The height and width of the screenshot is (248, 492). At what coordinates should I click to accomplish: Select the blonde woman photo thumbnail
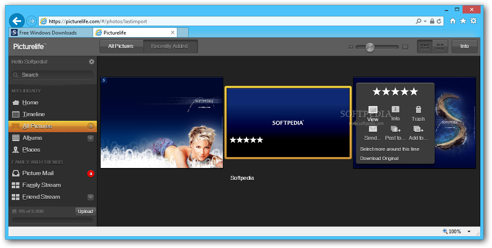(162, 123)
